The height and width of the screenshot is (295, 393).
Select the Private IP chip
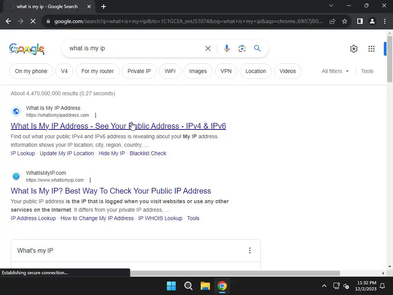139,71
